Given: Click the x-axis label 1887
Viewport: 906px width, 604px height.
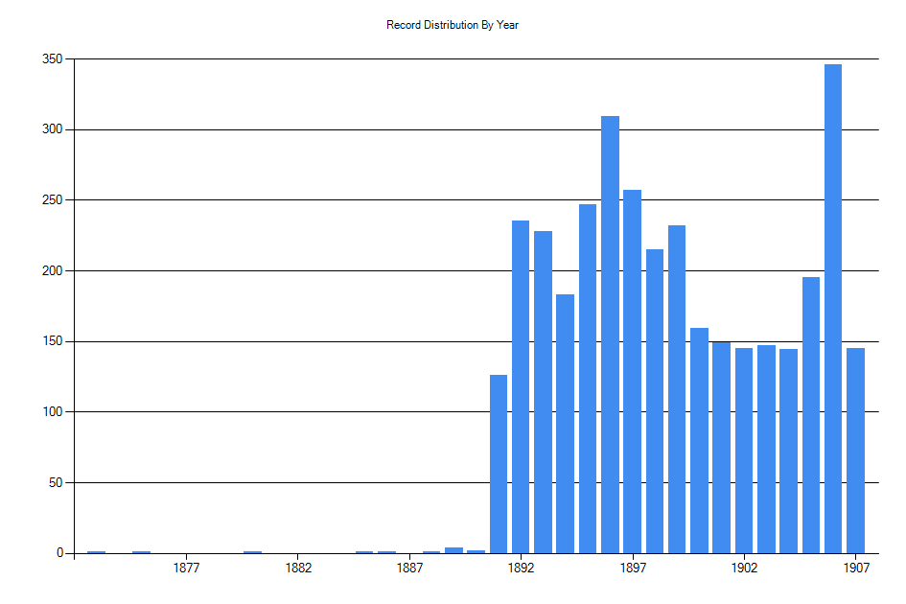Looking at the screenshot, I should tap(409, 569).
